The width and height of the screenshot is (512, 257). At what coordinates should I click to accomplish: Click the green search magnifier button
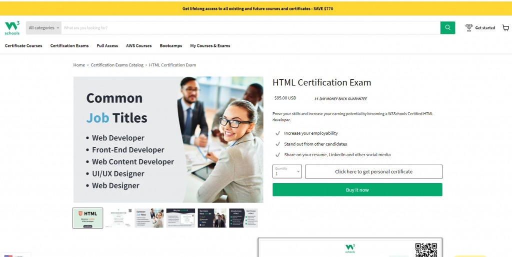(x=447, y=27)
